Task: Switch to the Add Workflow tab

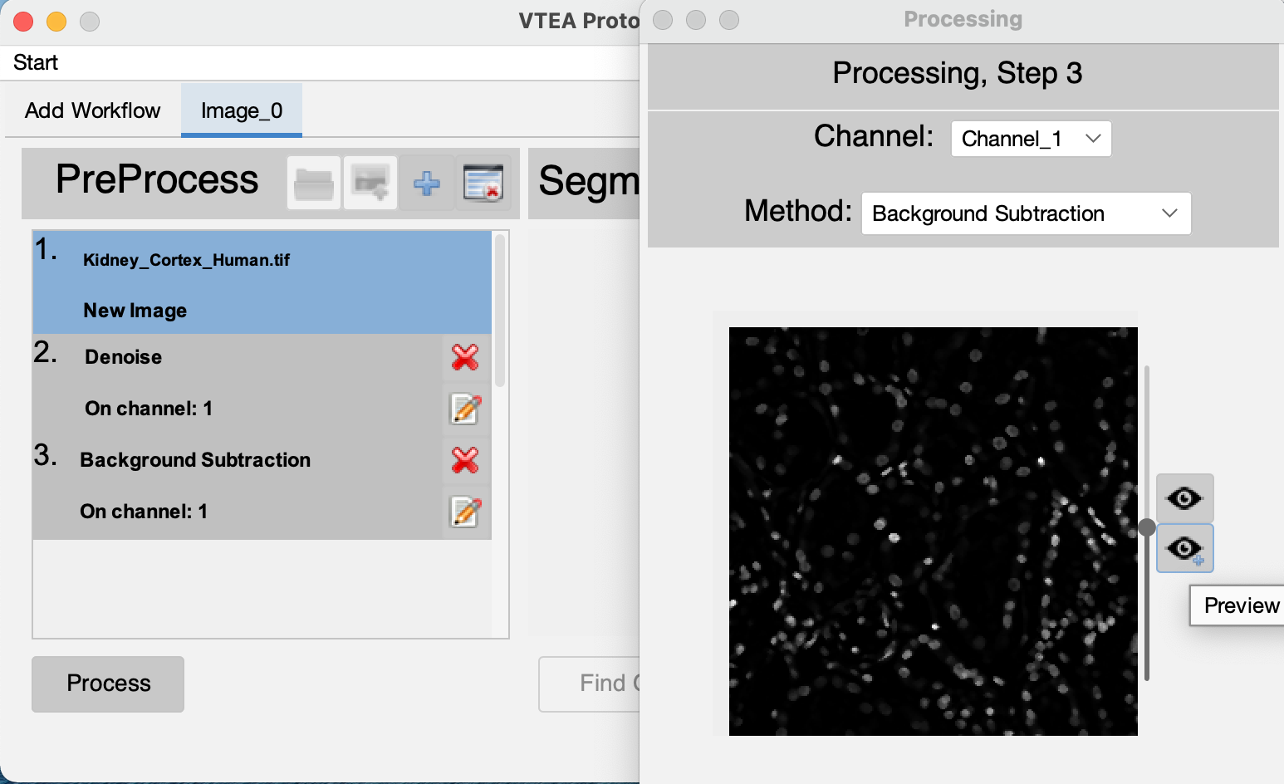Action: [92, 110]
